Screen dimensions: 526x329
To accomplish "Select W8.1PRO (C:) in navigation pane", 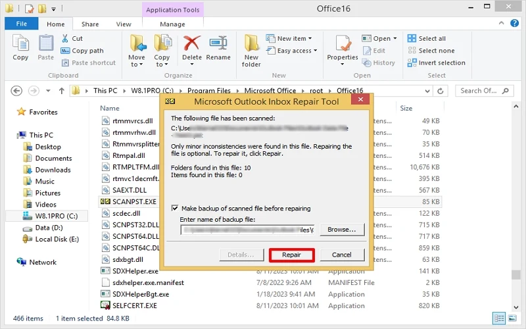I will click(56, 216).
